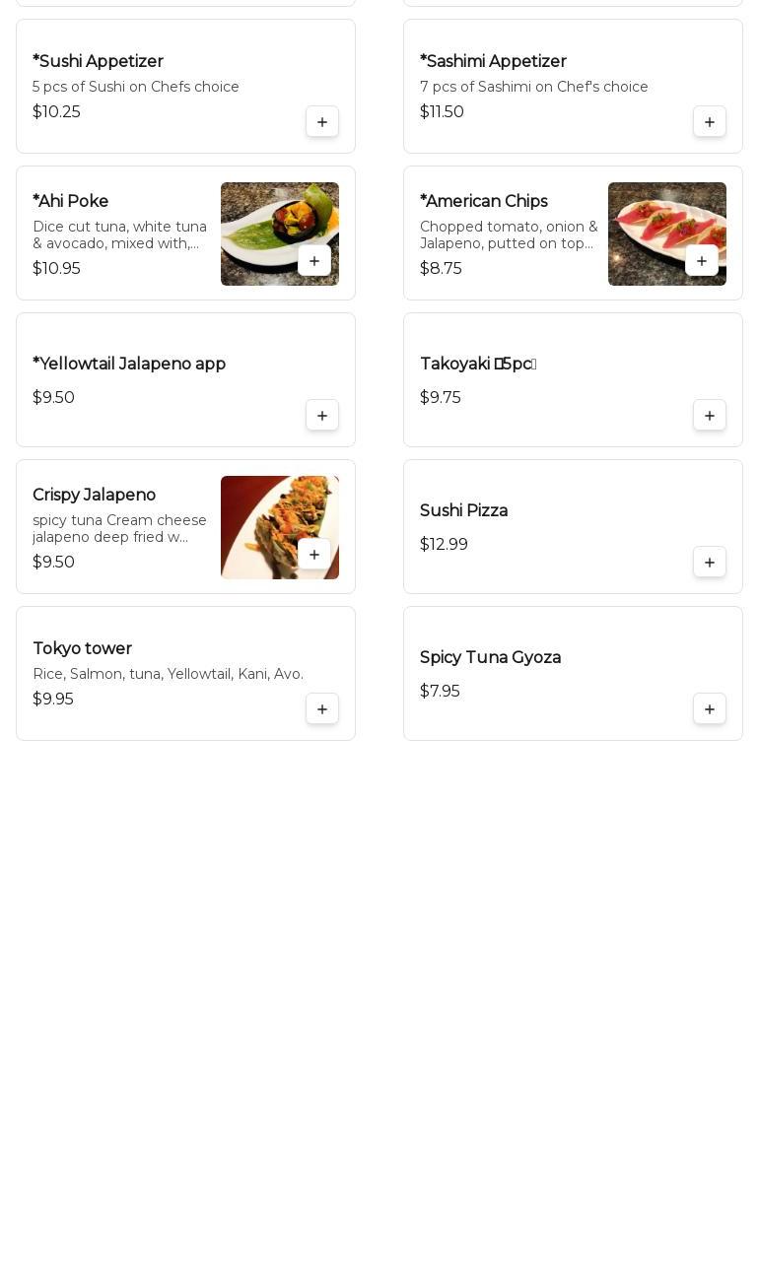Image resolution: width=759 pixels, height=1269 pixels.
Task: Add Sushi Pizza with plus icon
Action: 710,563
